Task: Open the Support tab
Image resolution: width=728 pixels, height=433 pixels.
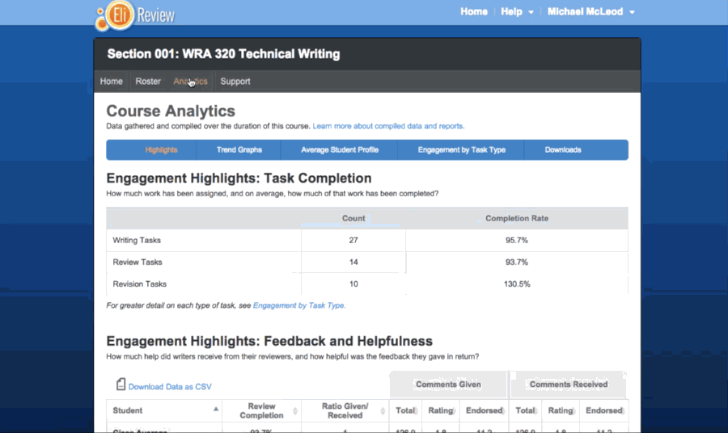Action: (x=235, y=81)
